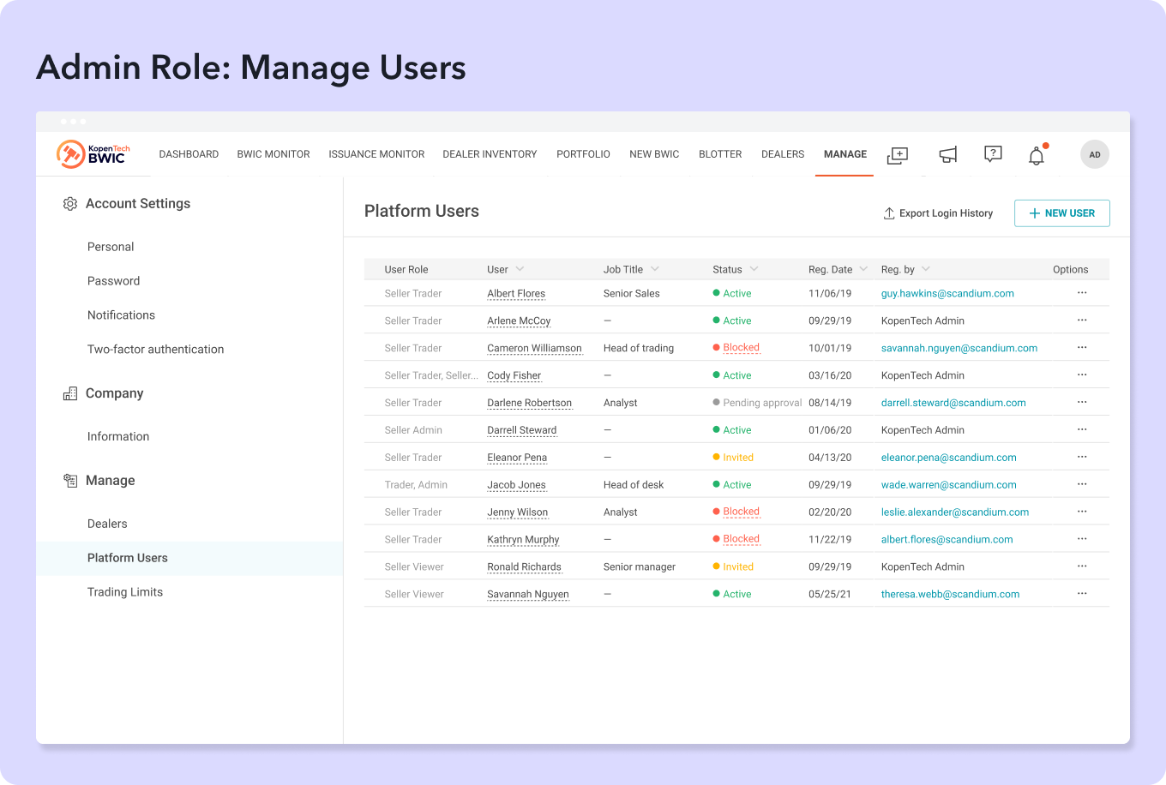
Task: Expand the Reg. Date filter chevron
Action: pyautogui.click(x=863, y=269)
